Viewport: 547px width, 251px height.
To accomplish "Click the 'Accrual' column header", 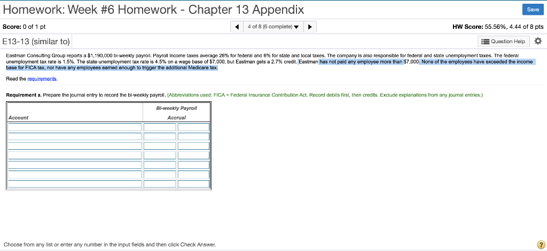I will [x=176, y=118].
